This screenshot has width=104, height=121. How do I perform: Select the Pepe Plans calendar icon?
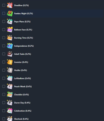[10, 22]
